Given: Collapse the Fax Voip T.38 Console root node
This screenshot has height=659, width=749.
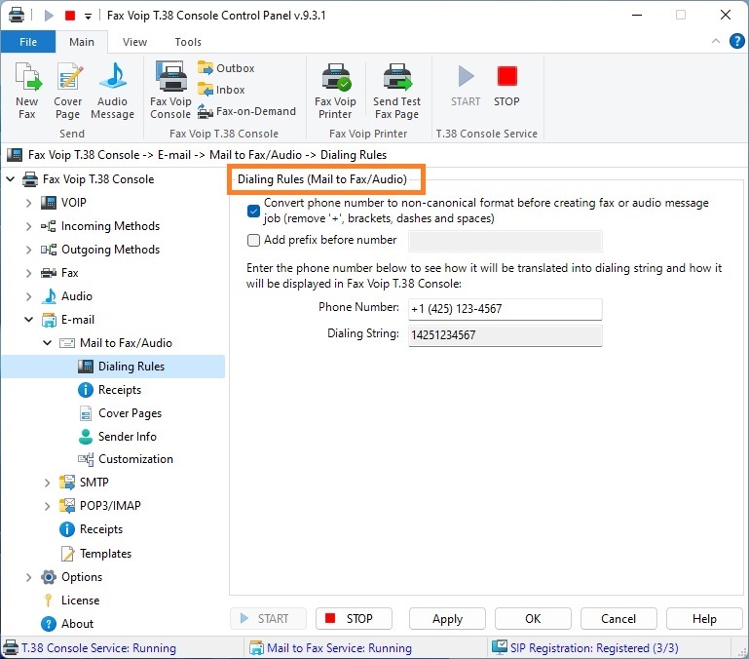Looking at the screenshot, I should [11, 179].
